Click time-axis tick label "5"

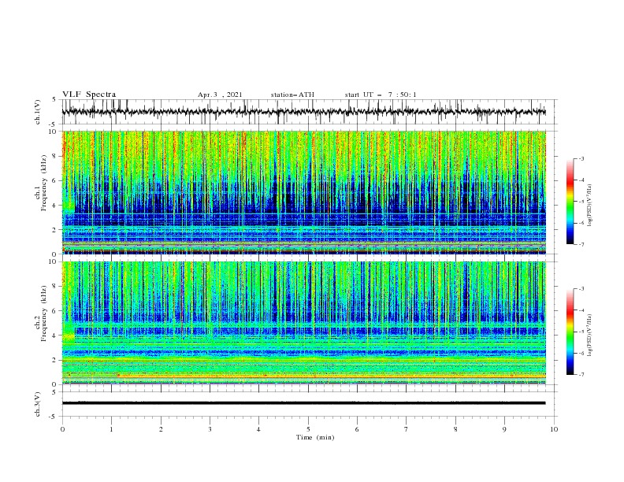(308, 429)
